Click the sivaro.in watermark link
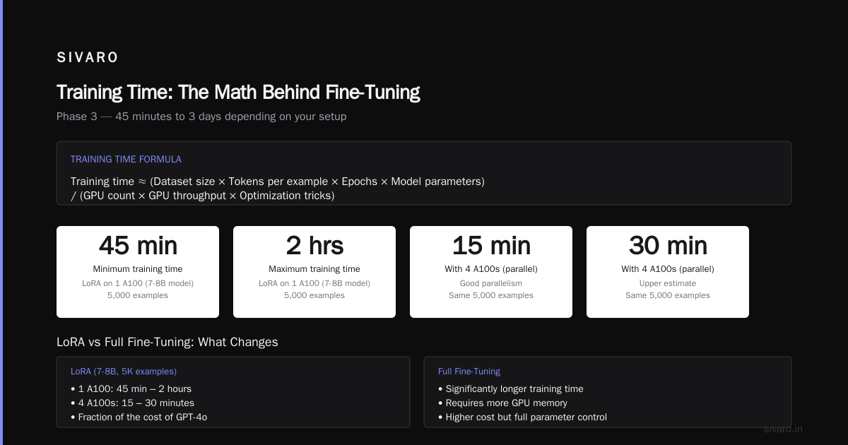 pos(784,429)
